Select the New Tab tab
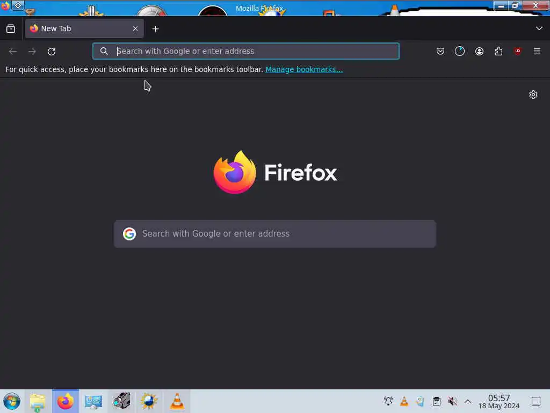The height and width of the screenshot is (413, 550). tap(84, 29)
